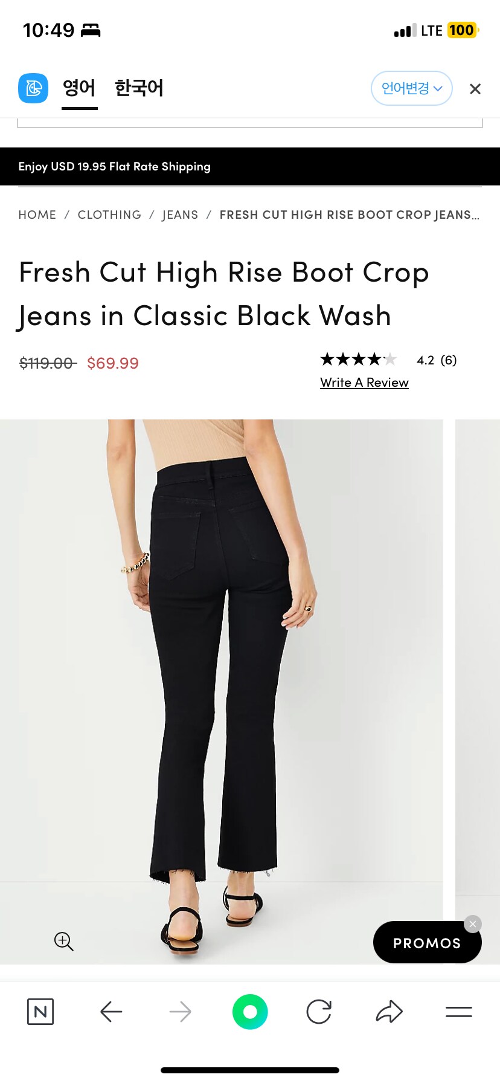The width and height of the screenshot is (500, 1083).
Task: Open the browser hamburger menu
Action: [459, 1011]
